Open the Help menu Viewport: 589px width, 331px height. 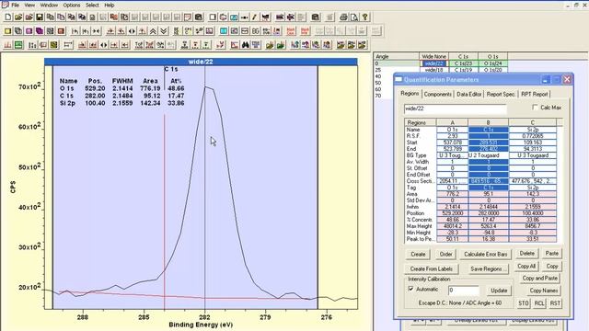pyautogui.click(x=110, y=6)
